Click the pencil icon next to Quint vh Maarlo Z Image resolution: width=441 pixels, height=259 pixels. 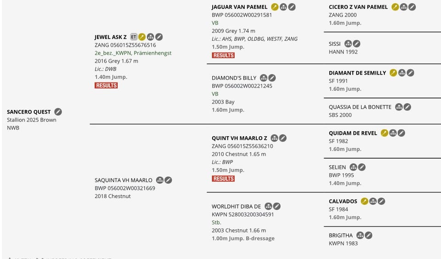point(283,138)
